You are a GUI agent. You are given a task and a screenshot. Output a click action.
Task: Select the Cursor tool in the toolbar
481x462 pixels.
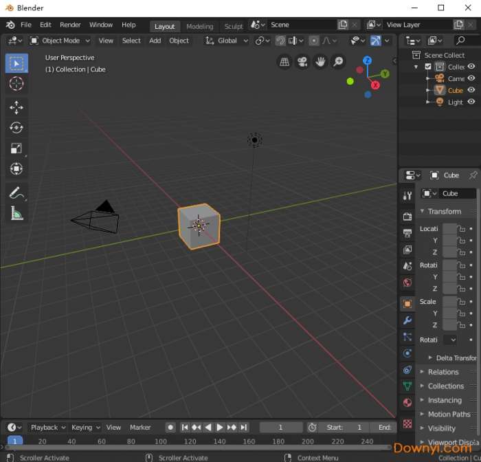pos(16,84)
